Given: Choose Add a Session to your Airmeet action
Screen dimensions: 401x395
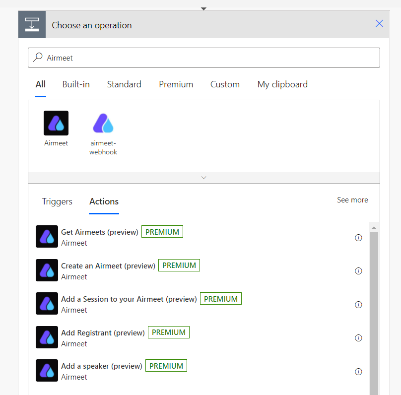Looking at the screenshot, I should [x=129, y=299].
